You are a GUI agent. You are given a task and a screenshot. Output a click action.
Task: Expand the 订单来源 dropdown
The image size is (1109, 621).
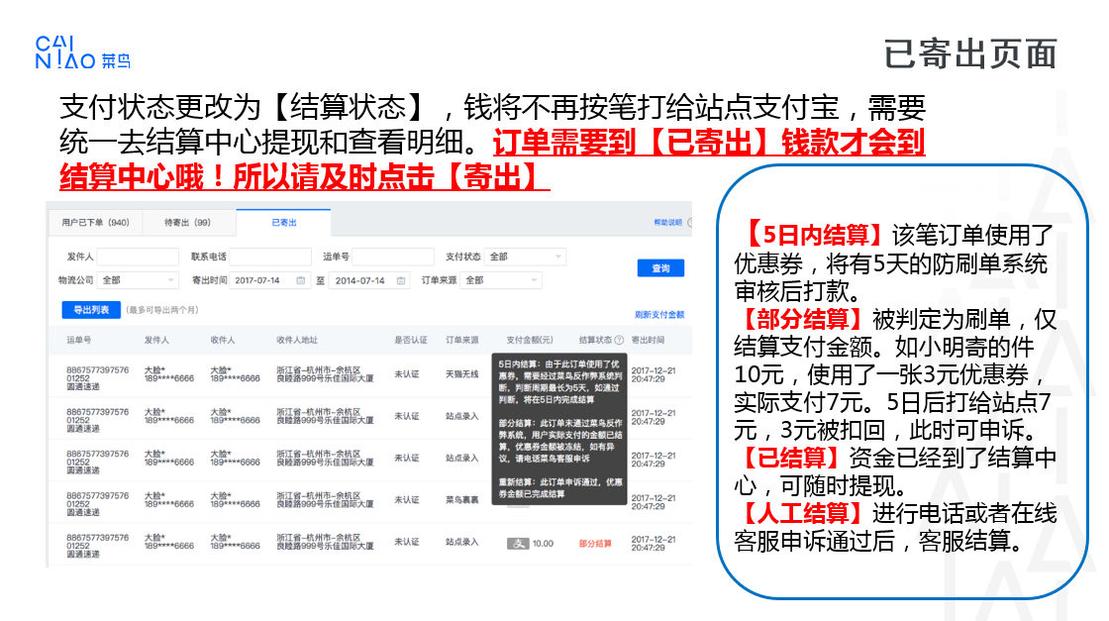pyautogui.click(x=501, y=280)
